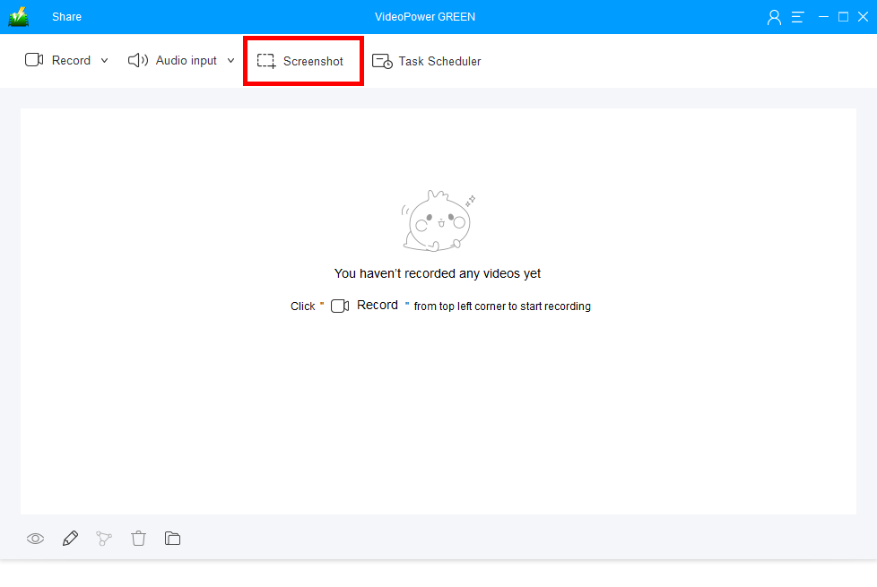This screenshot has width=877, height=587.
Task: Delete recordings using the trash icon
Action: [138, 538]
